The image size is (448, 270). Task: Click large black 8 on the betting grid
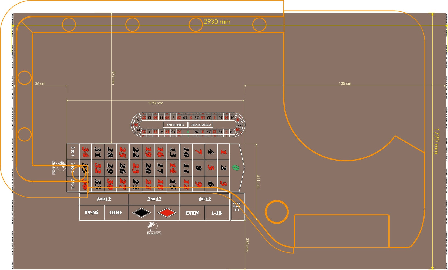[199, 168]
